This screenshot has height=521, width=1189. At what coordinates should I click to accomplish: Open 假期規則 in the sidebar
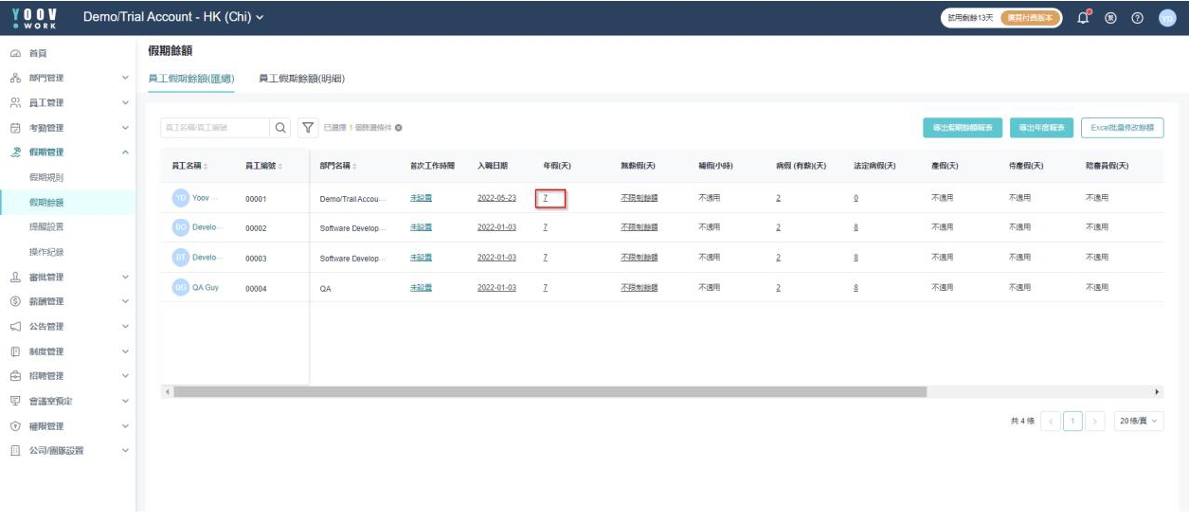[x=46, y=177]
